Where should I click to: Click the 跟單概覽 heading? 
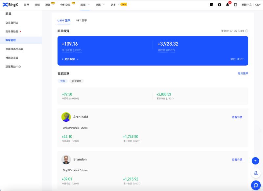click(x=63, y=31)
